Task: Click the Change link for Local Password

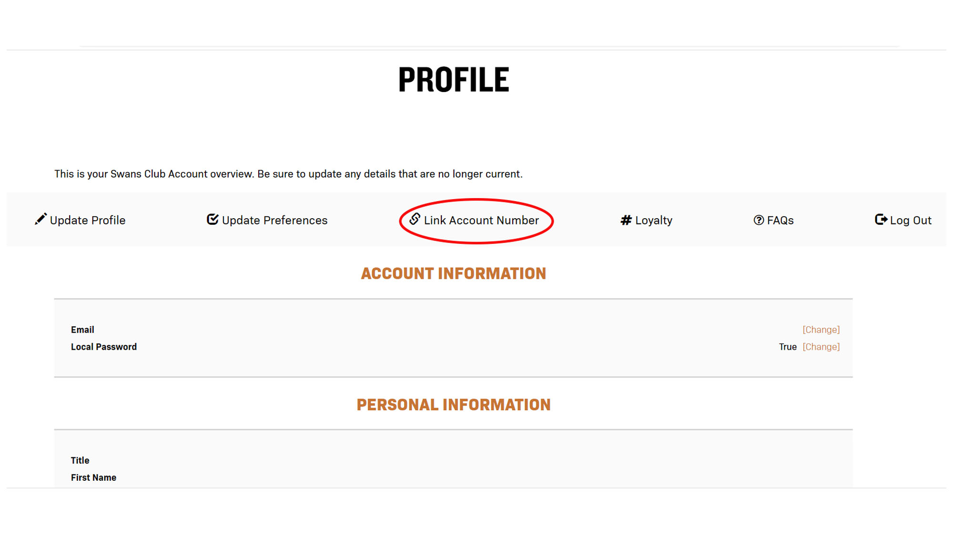Action: (x=821, y=347)
